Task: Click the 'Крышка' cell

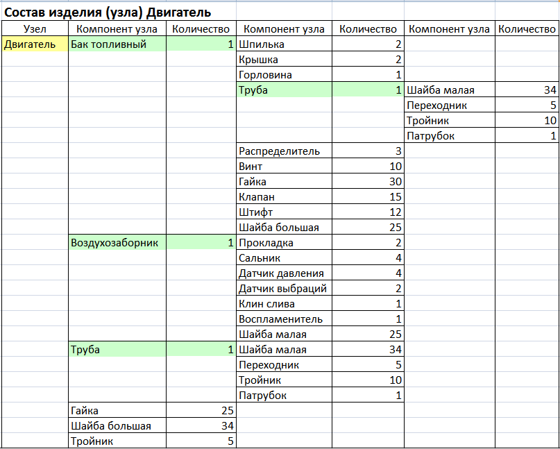Action: (284, 60)
